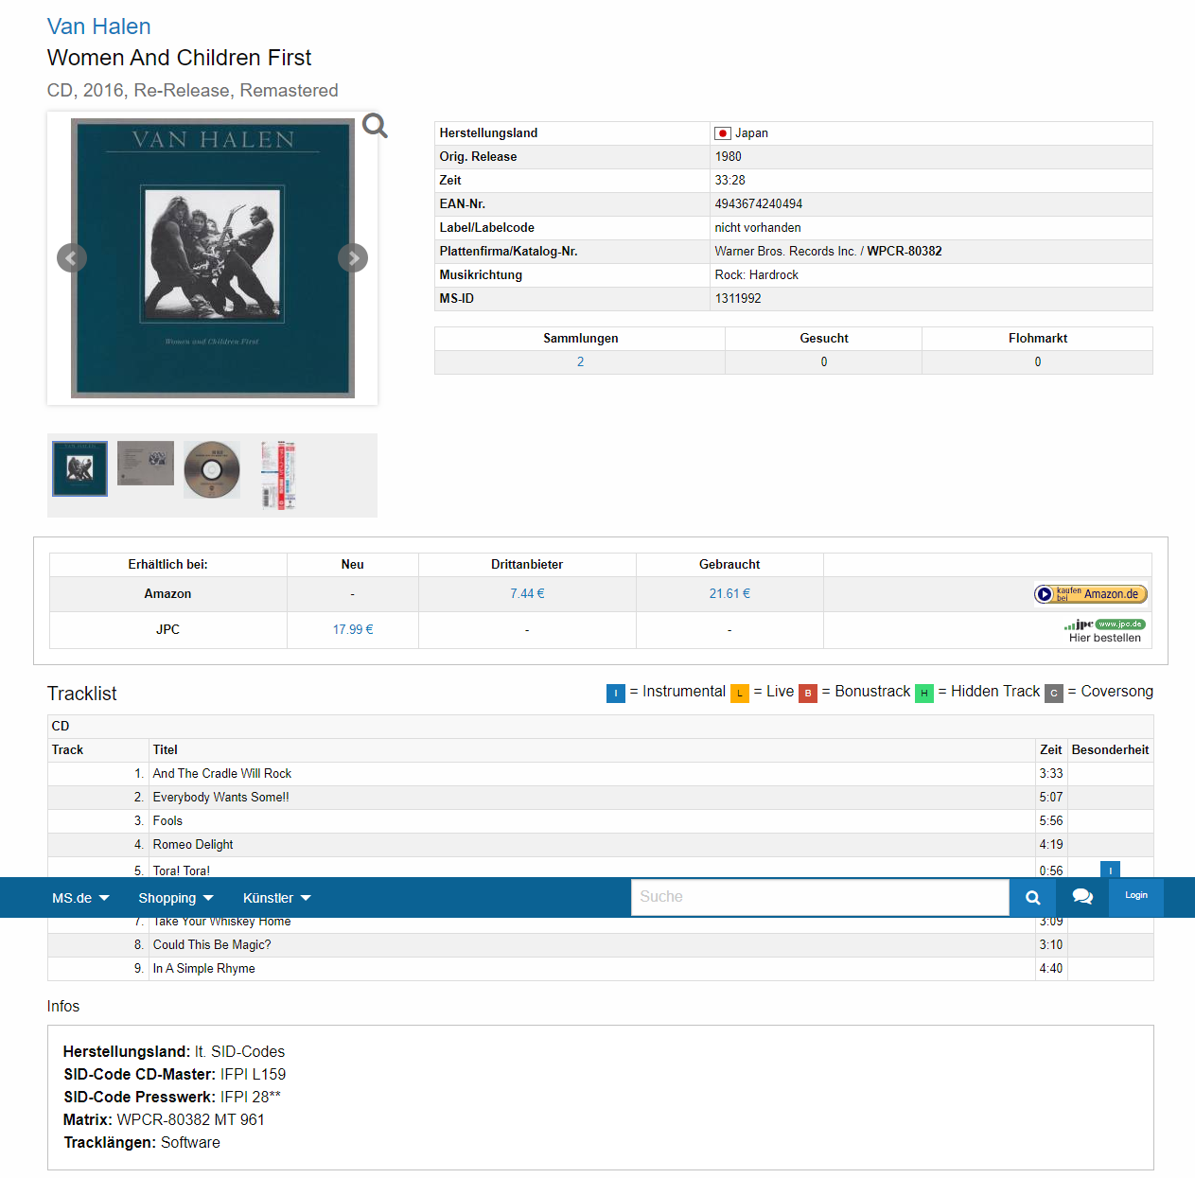Expand the Künstler dropdown menu
1195x1178 pixels.
[276, 898]
